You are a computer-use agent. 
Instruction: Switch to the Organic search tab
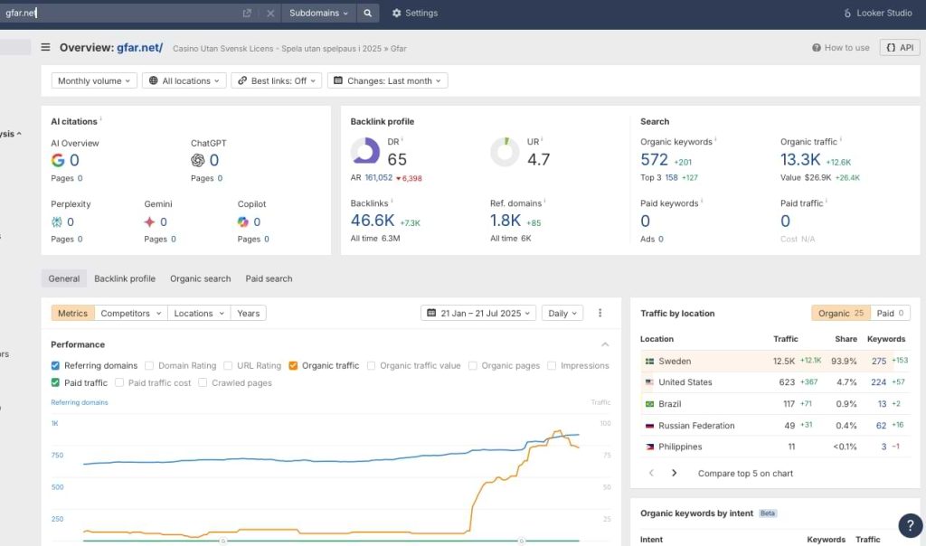click(200, 278)
